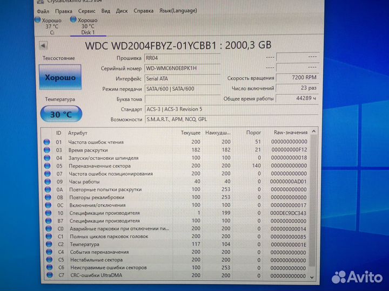Click the Частота ошибок позиционирования attribute name

[x=111, y=174]
